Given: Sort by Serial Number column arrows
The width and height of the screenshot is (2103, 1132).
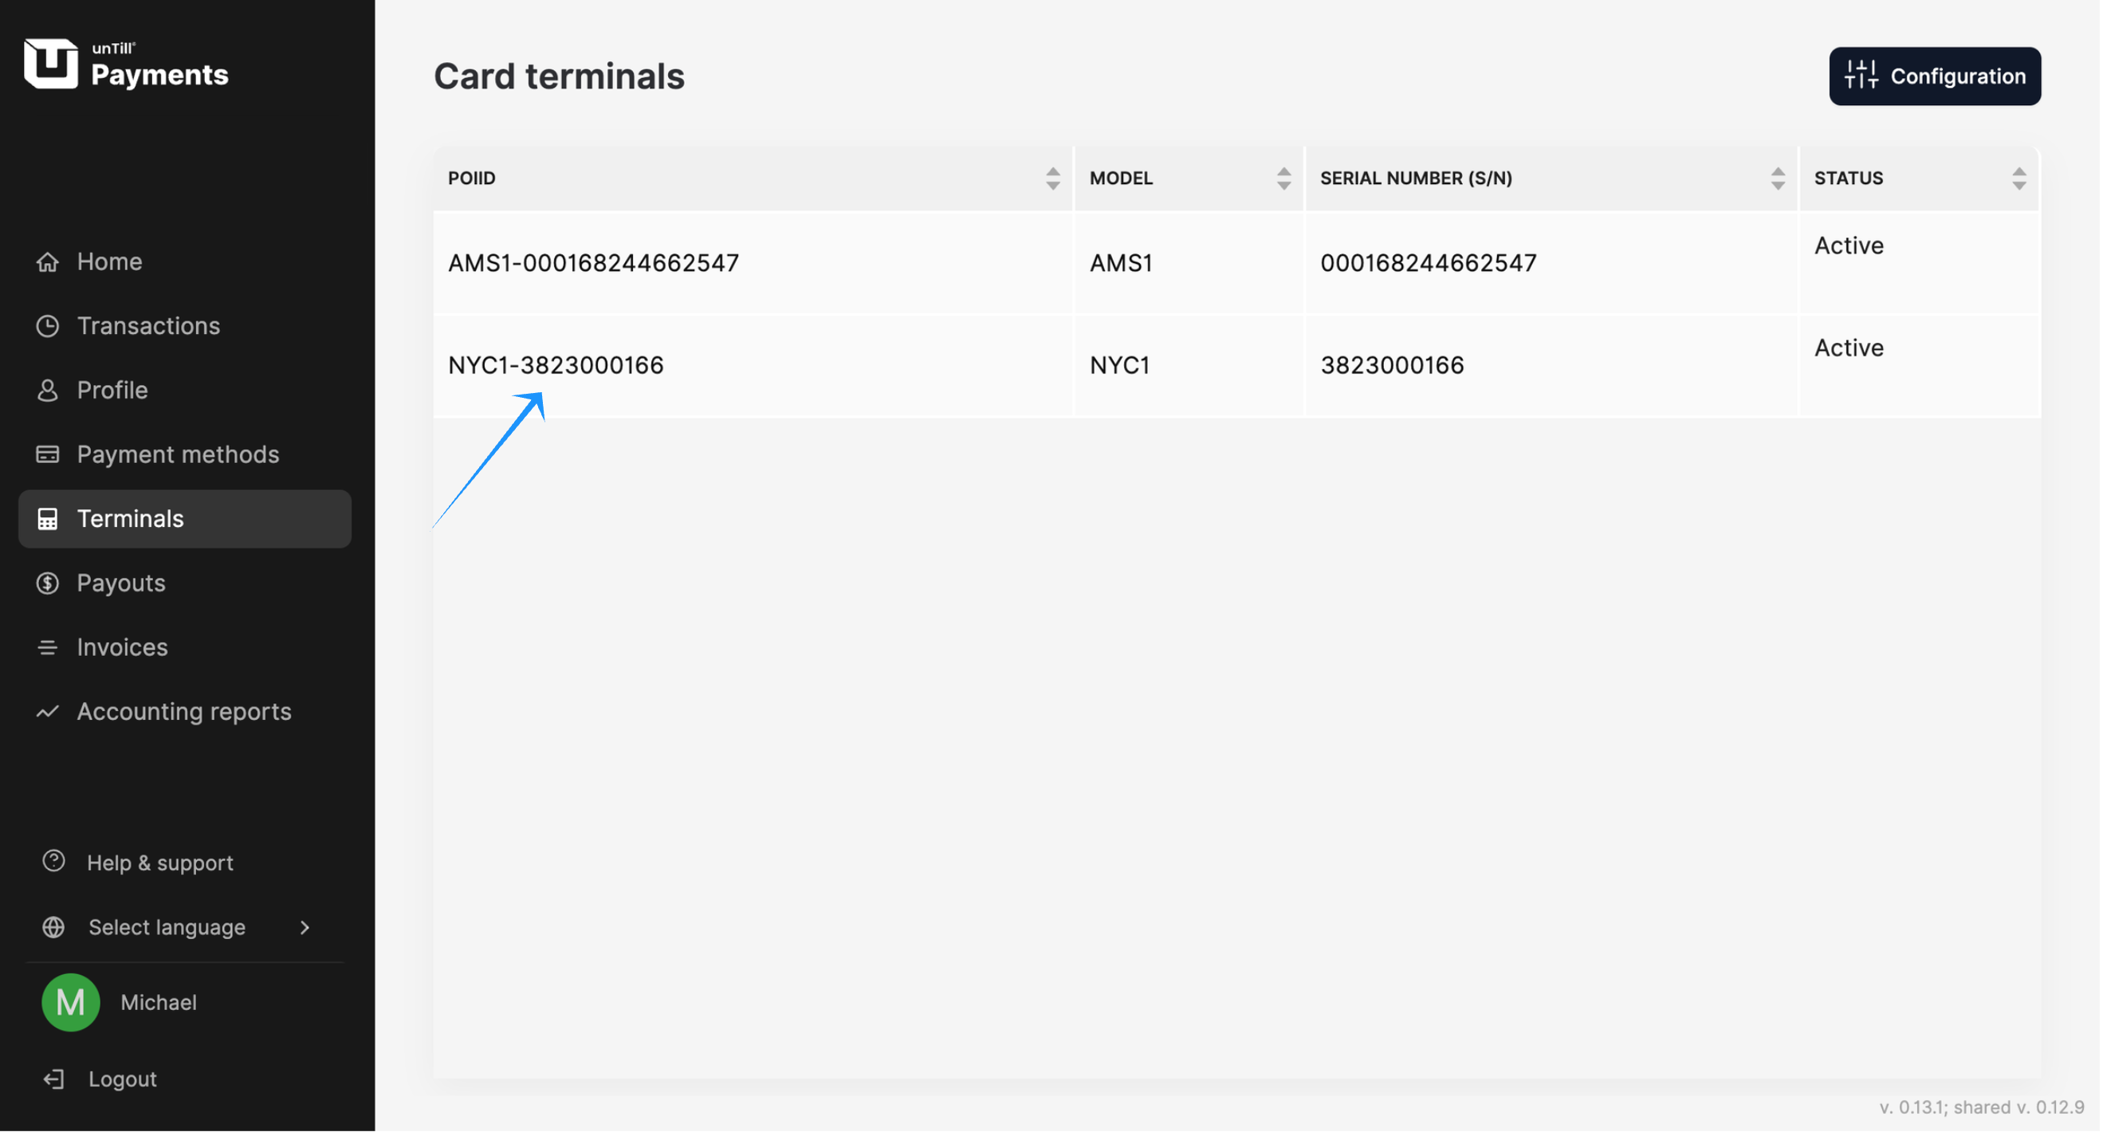Looking at the screenshot, I should 1778,179.
